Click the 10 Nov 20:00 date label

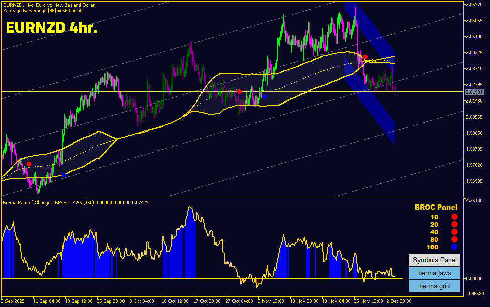[304, 301]
